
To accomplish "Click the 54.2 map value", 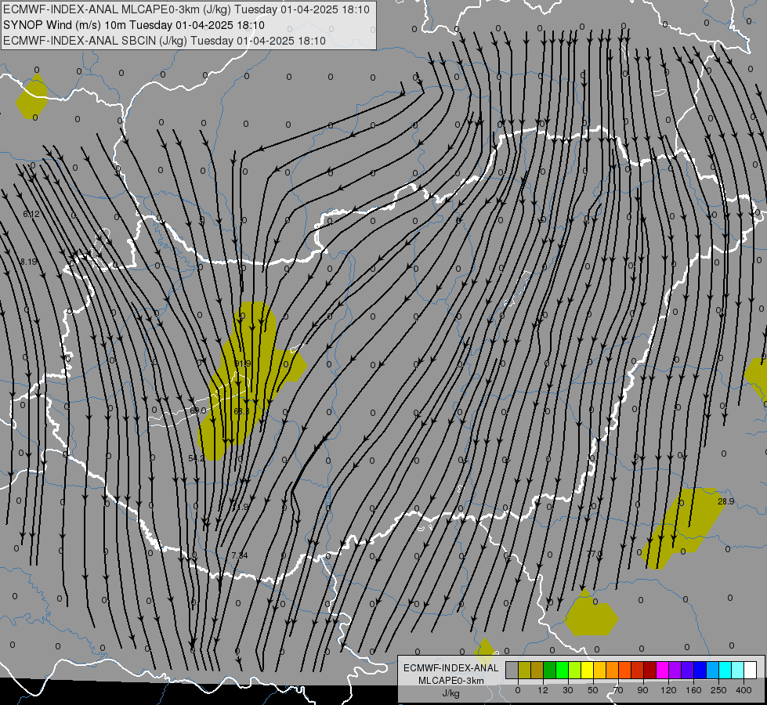I will coord(197,458).
